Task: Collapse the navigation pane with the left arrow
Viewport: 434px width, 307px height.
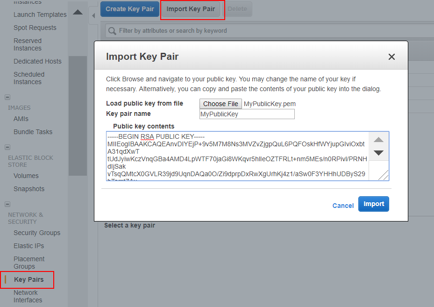Action: [x=93, y=15]
